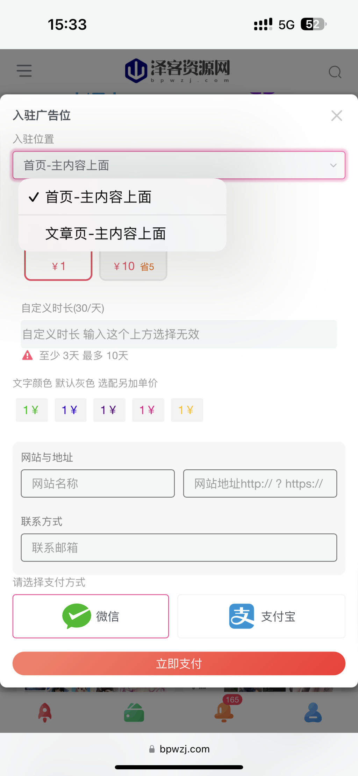The height and width of the screenshot is (776, 358).
Task: Tap the rocket icon in bottom bar
Action: [45, 712]
